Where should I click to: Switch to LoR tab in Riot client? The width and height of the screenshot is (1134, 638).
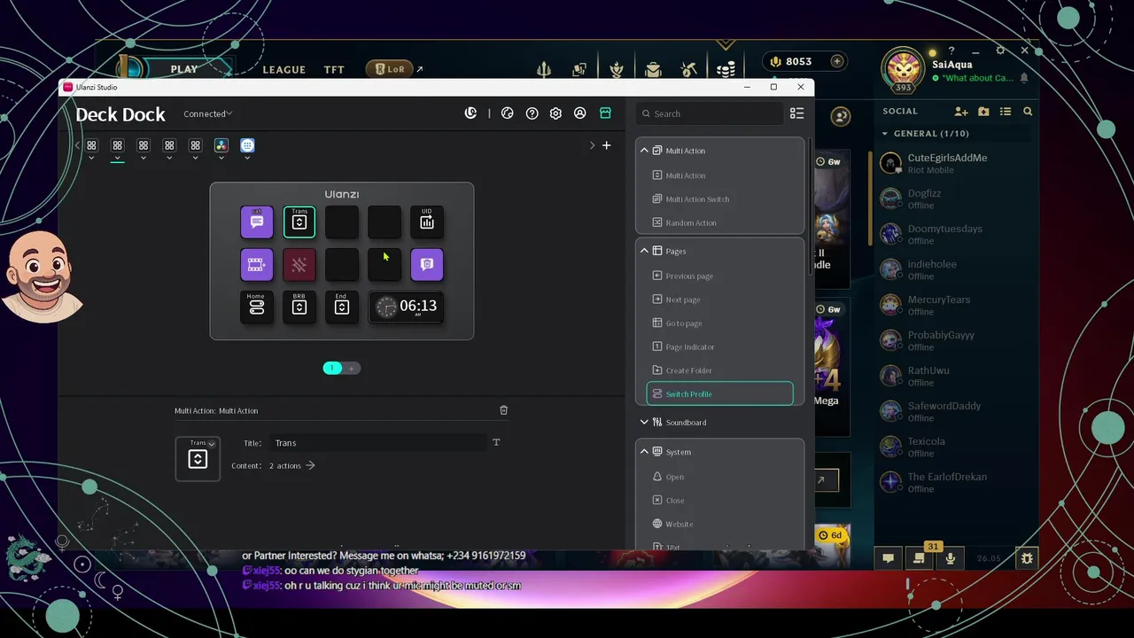click(390, 69)
